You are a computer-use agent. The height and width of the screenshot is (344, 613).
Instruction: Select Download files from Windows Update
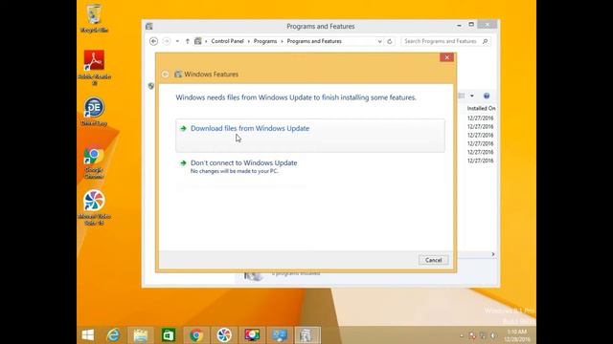[310, 136]
